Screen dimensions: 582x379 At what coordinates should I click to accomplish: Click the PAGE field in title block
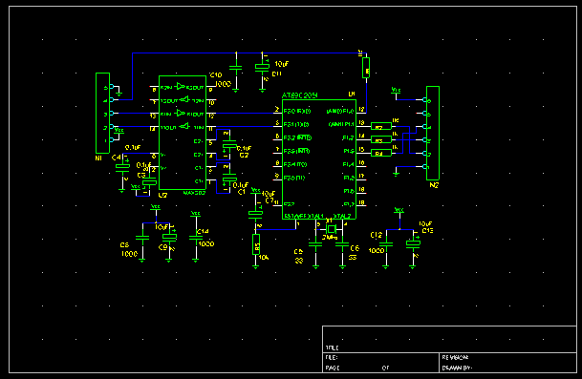pos(380,368)
